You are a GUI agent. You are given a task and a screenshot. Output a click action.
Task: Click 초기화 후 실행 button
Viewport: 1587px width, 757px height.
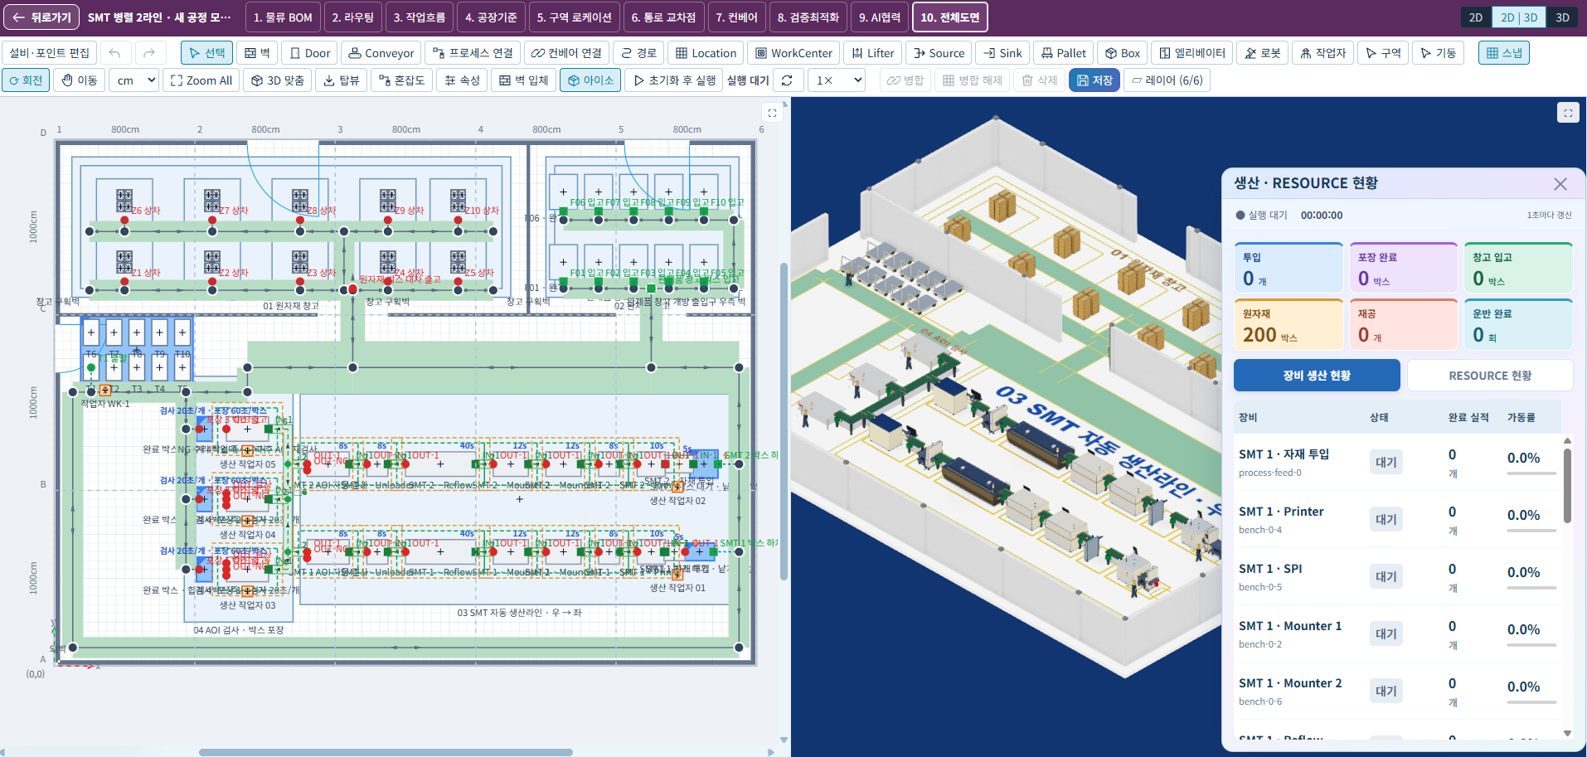pyautogui.click(x=675, y=80)
